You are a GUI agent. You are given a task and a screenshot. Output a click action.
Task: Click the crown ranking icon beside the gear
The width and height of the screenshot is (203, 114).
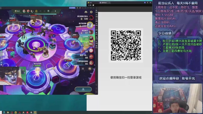86,12
